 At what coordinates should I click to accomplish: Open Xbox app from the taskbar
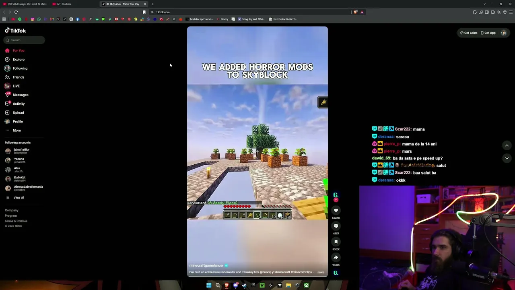click(x=306, y=286)
